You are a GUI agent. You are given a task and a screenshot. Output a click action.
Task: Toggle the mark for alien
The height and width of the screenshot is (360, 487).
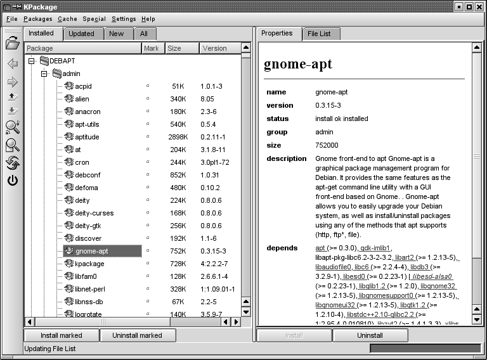(148, 98)
